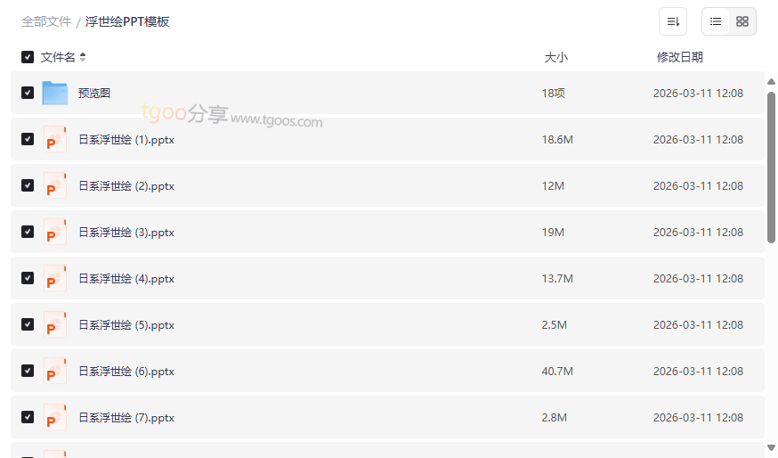Open the sort order menu button

[673, 21]
